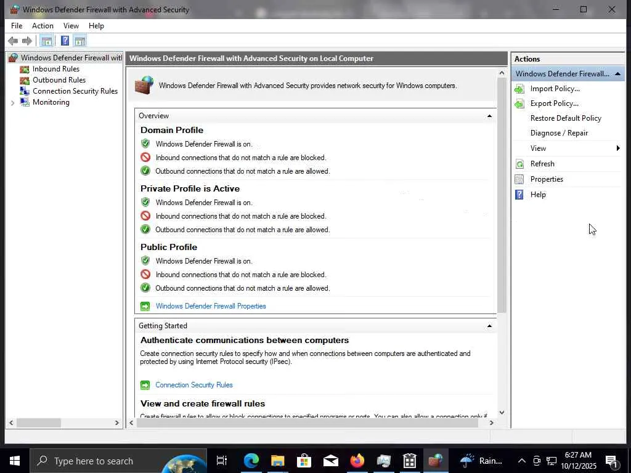This screenshot has height=473, width=631.
Task: Open the Connection Security Rules link
Action: pyautogui.click(x=194, y=385)
